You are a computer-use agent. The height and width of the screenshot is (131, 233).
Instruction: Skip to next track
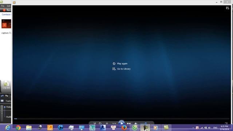click(129, 123)
